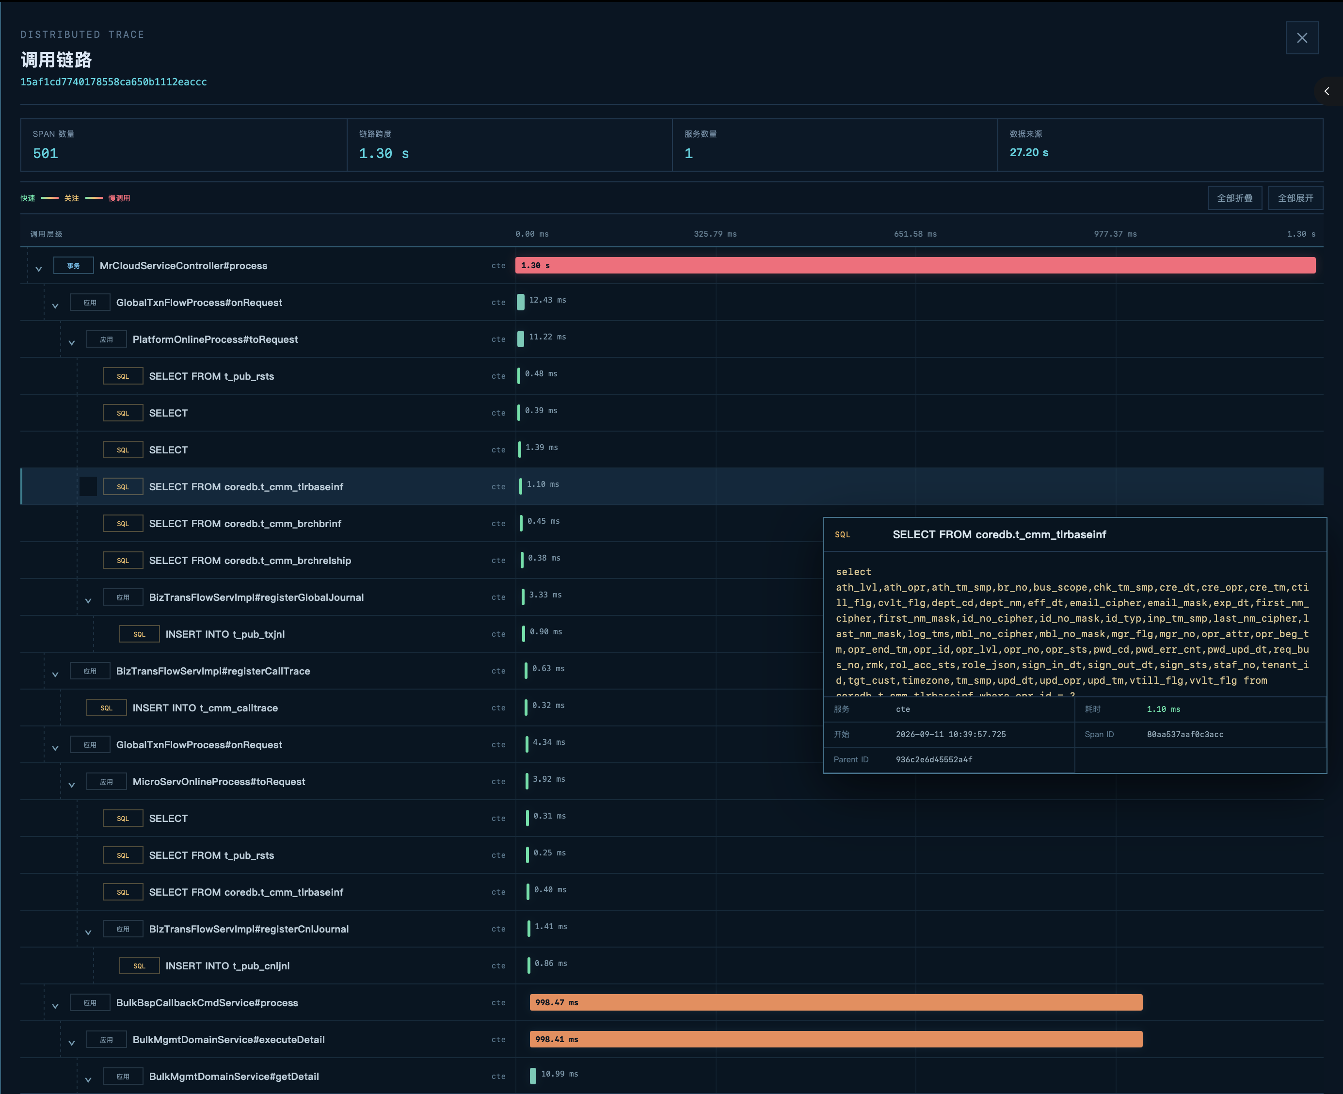Click SQL tag of second t_pub_rsts row (0.25 ms)
The width and height of the screenshot is (1343, 1094).
click(x=123, y=855)
